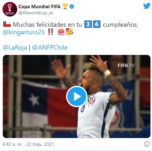Click the party face emoji

click(69, 32)
